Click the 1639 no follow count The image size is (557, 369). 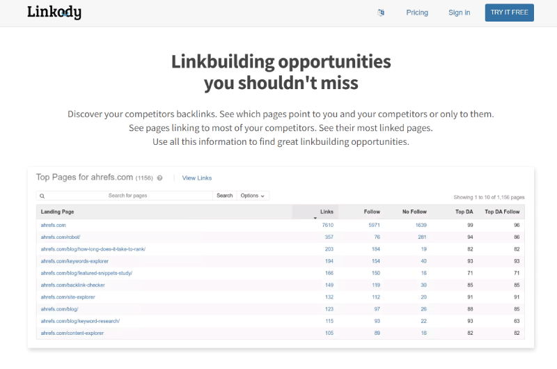click(421, 225)
